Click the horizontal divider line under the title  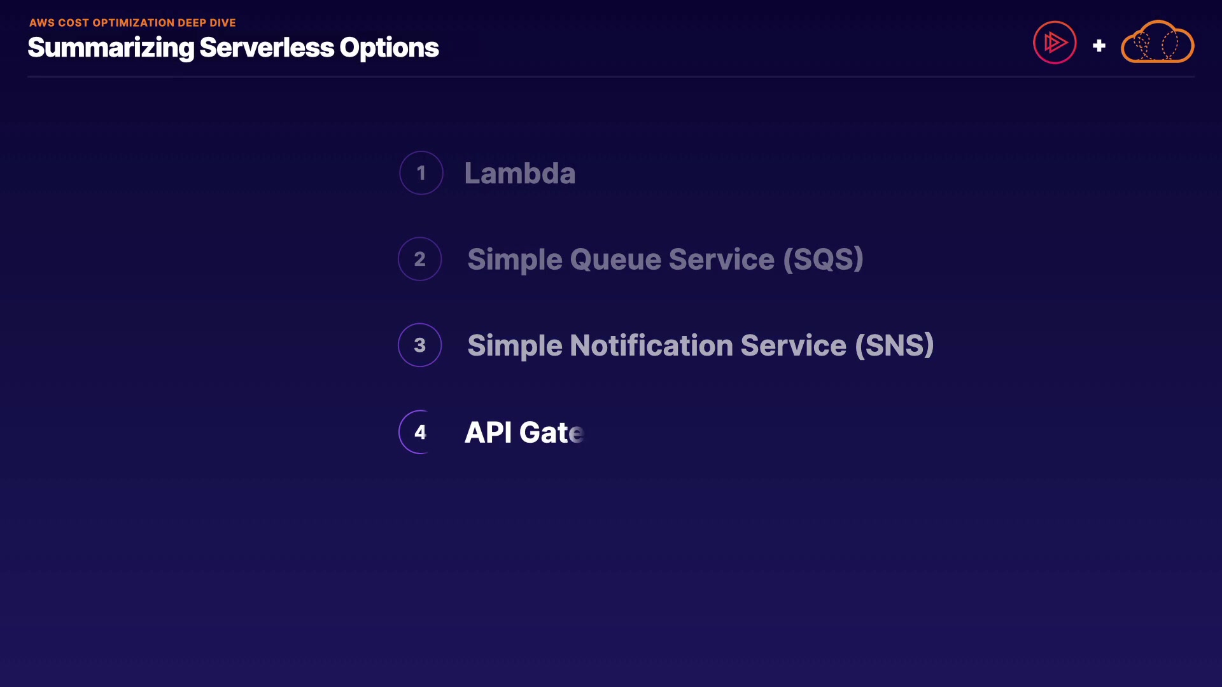611,77
